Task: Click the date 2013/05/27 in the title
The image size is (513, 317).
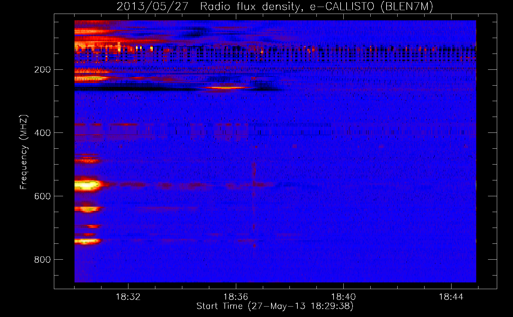Action: [x=153, y=6]
